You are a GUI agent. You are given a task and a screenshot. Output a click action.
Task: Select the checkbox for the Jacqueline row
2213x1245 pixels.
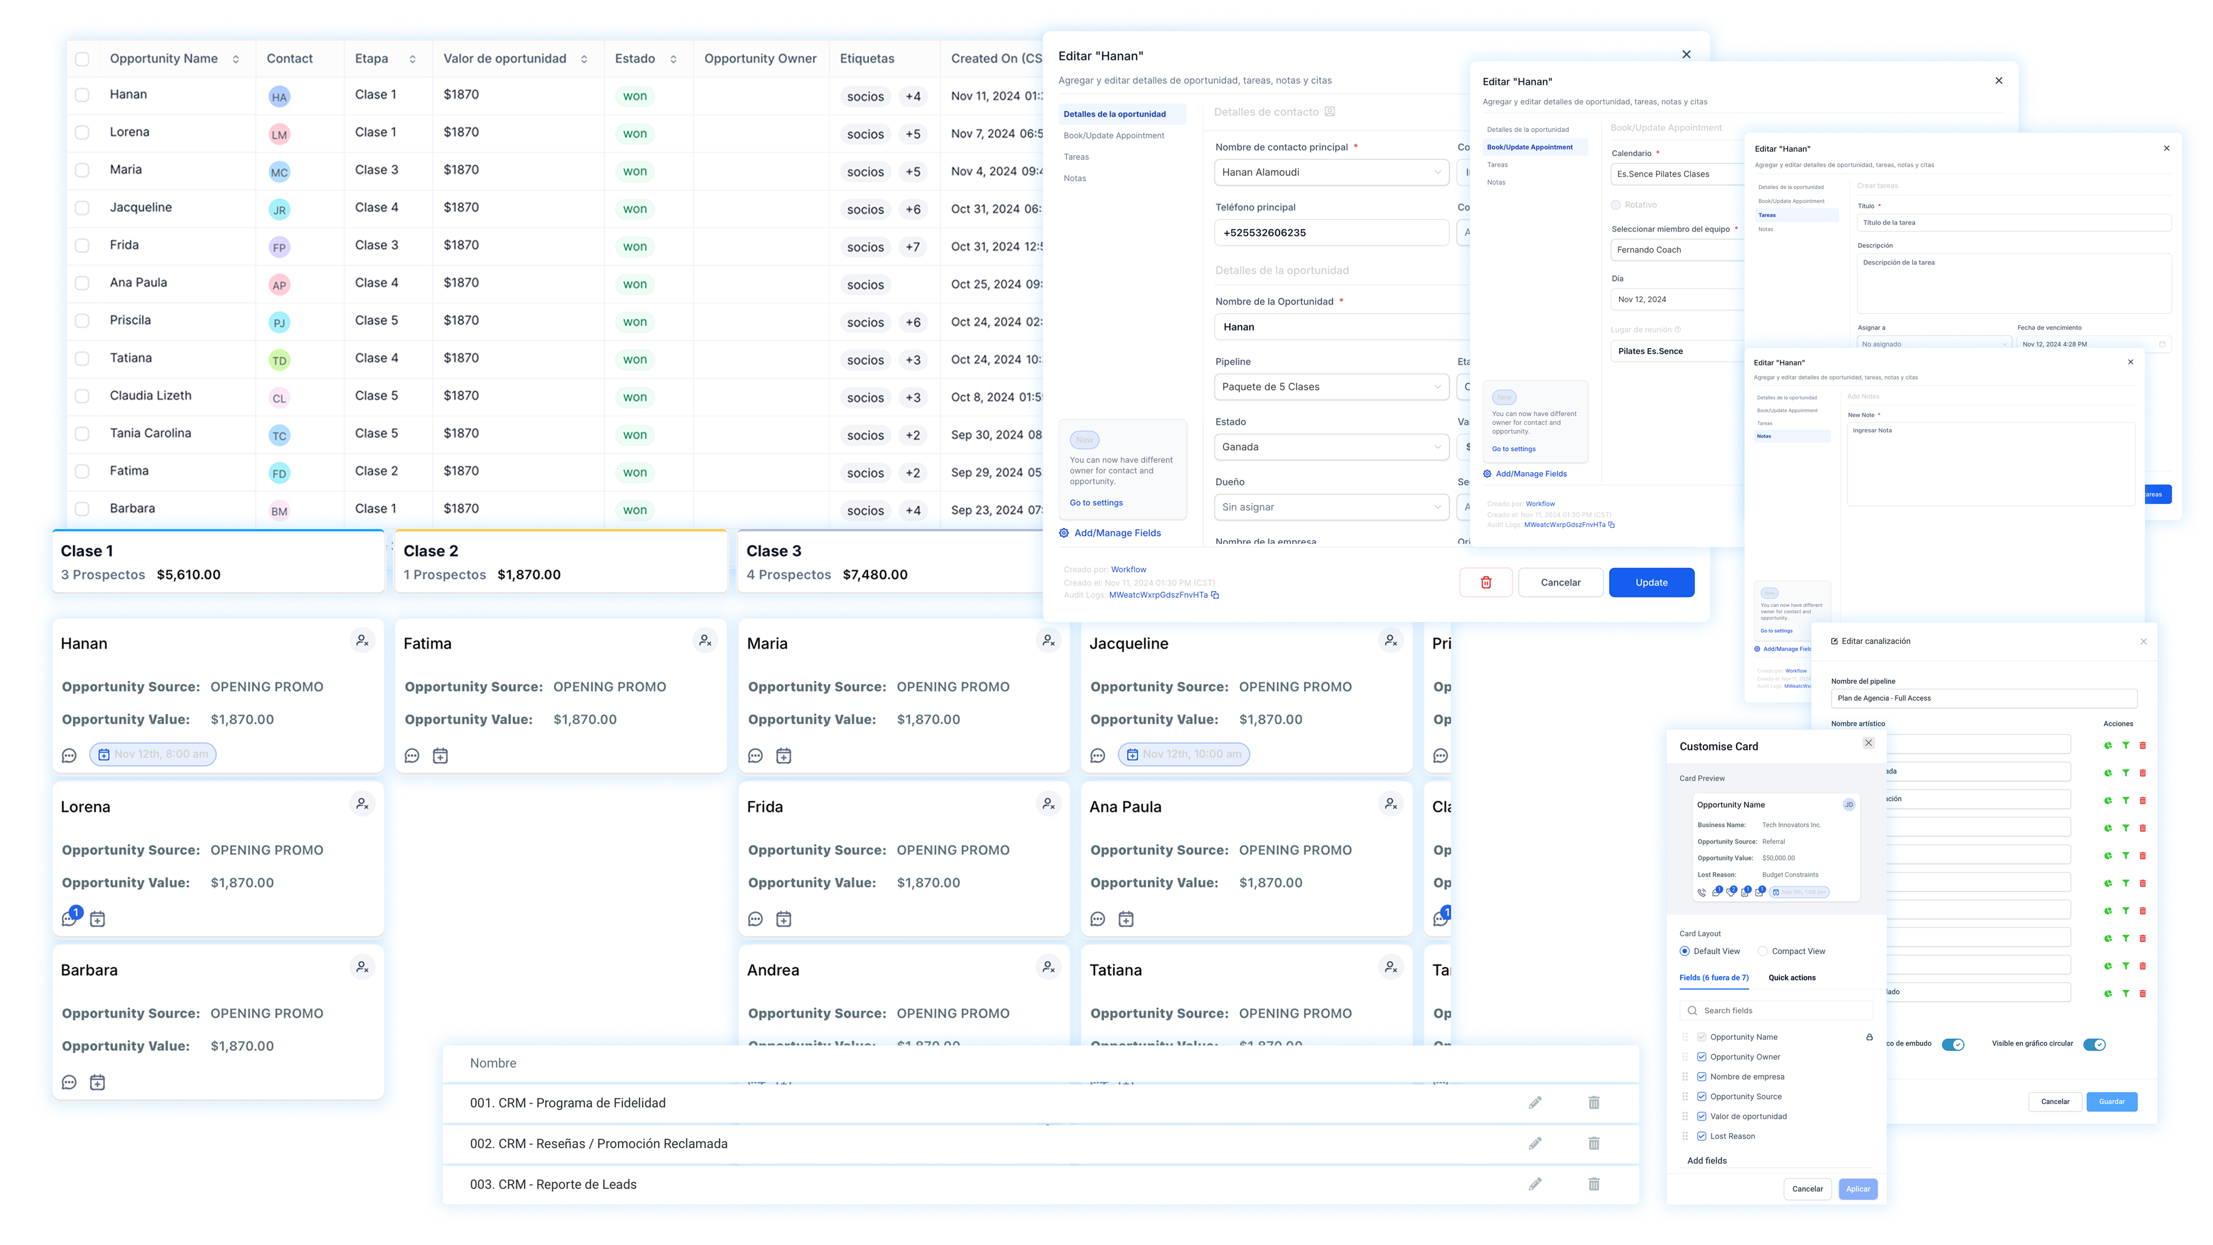82,208
